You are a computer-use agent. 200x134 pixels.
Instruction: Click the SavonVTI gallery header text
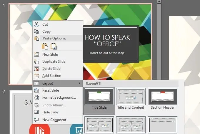[x=94, y=84]
